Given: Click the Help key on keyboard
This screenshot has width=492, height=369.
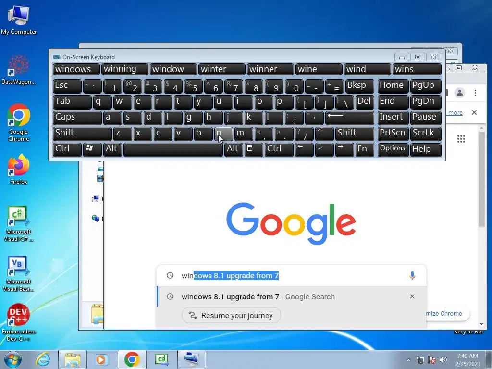Looking at the screenshot, I should (426, 149).
